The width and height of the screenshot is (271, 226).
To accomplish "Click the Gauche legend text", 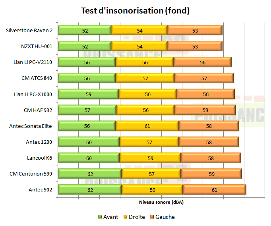I will (165, 217).
